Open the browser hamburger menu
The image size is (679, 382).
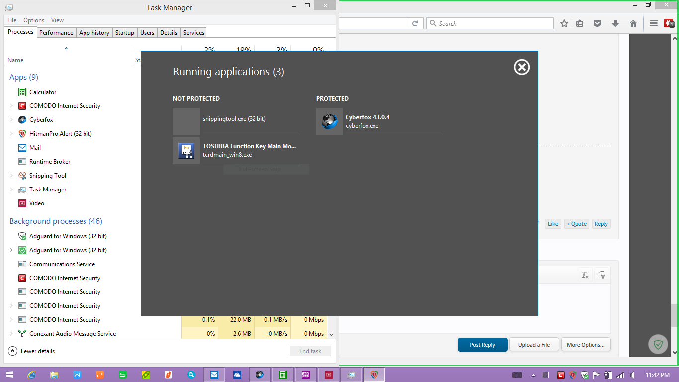(x=654, y=23)
